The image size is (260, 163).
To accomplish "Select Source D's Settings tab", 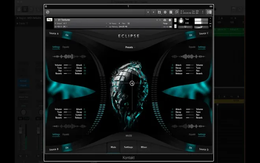I will (202, 134).
